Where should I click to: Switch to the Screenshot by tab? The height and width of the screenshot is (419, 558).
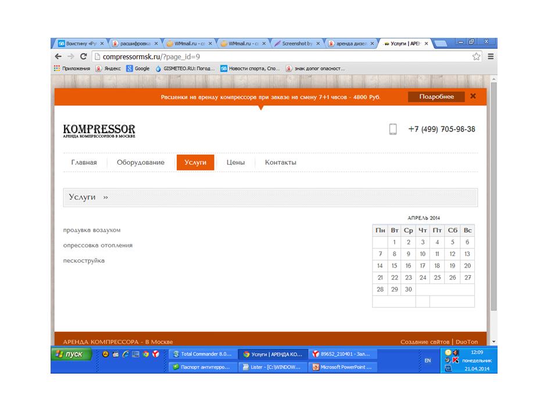tap(297, 44)
